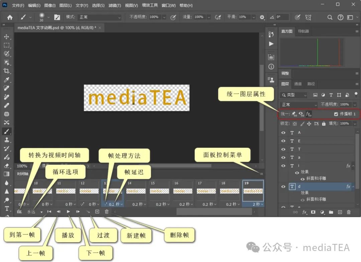Select the Crop tool
The width and height of the screenshot is (361, 262).
click(6, 71)
